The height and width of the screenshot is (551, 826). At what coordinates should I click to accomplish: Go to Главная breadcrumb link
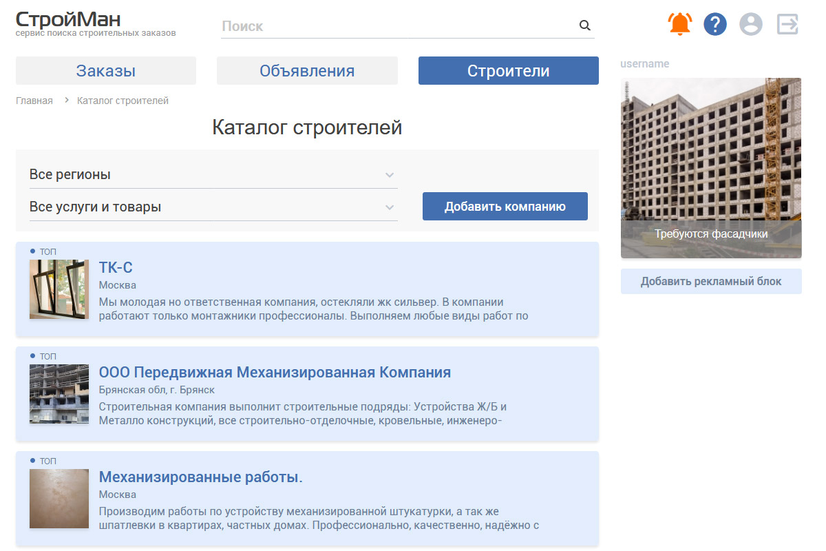[x=34, y=101]
